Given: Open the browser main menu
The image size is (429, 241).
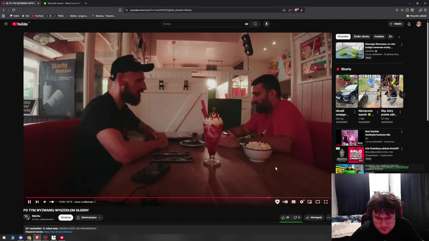Looking at the screenshot, I should (425, 10).
